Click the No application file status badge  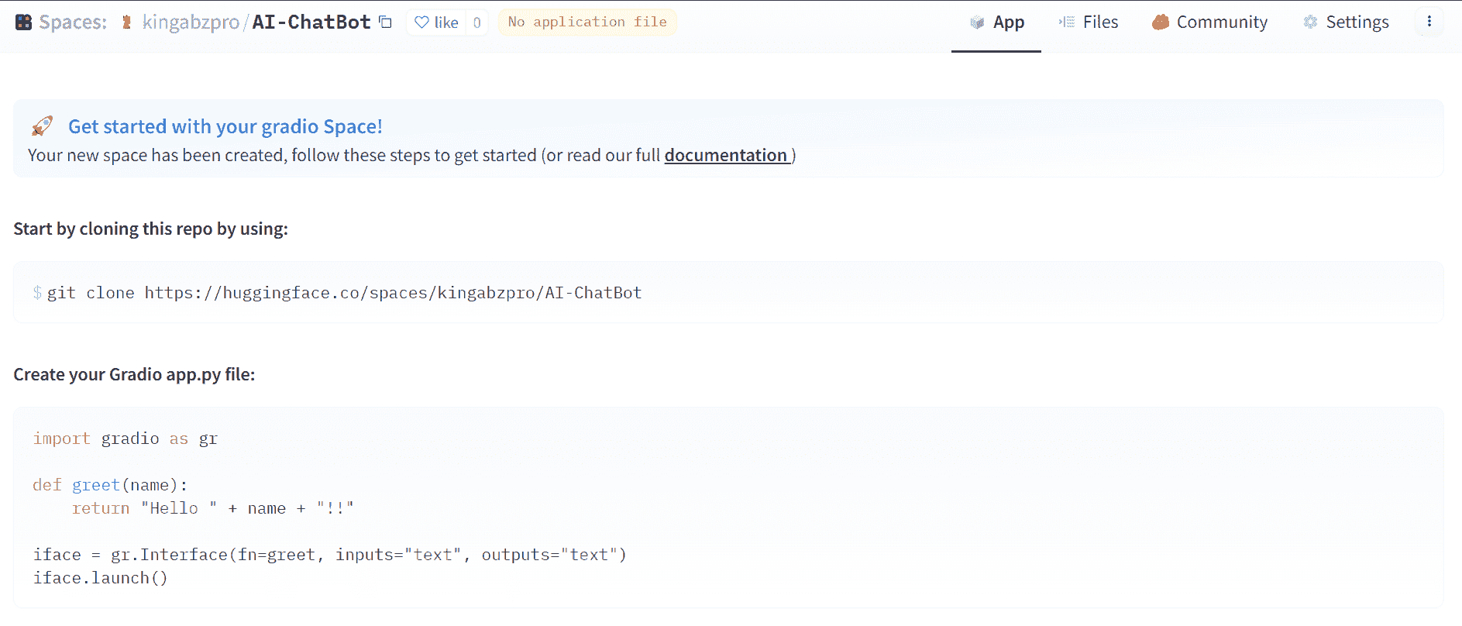(x=587, y=22)
